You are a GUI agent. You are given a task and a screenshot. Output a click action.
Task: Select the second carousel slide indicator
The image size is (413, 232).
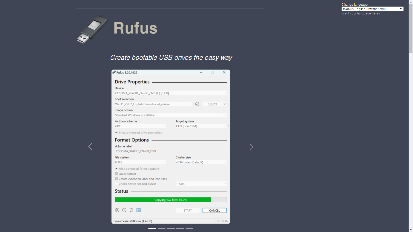(x=162, y=228)
